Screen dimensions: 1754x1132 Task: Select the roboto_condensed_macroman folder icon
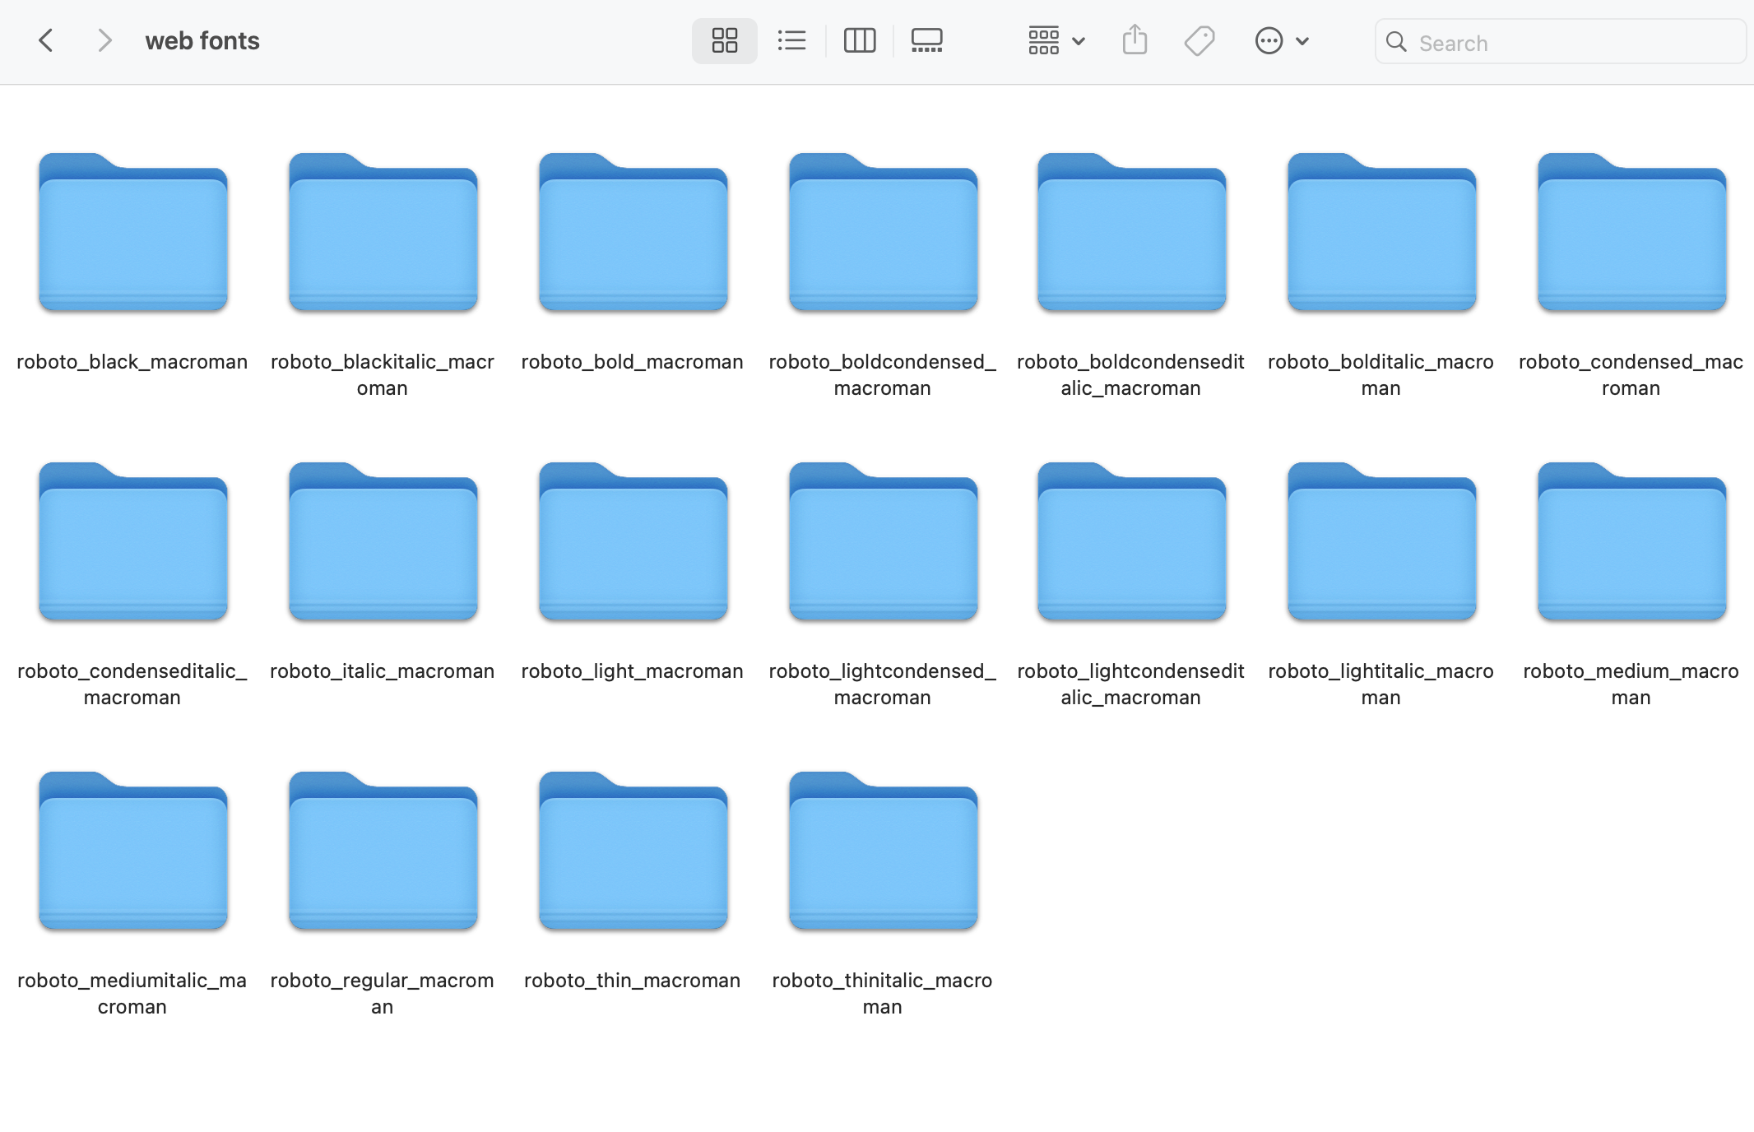tap(1631, 232)
